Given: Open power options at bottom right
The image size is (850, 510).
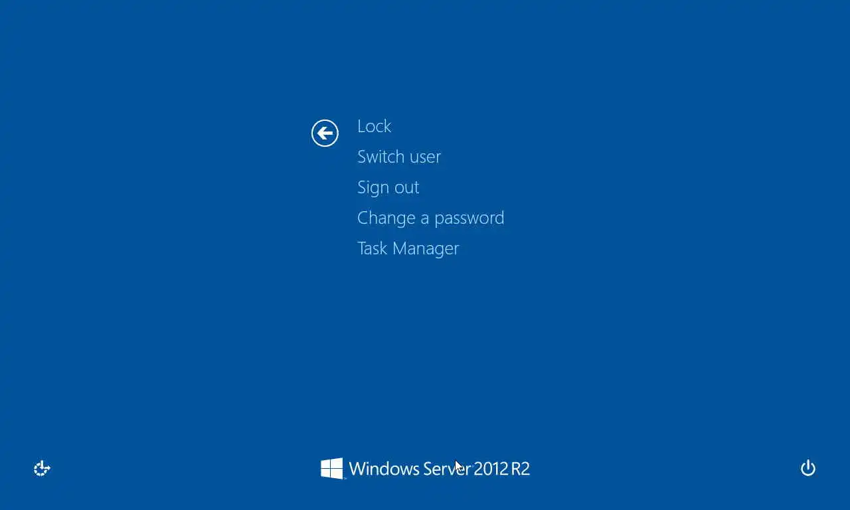Looking at the screenshot, I should click(807, 468).
